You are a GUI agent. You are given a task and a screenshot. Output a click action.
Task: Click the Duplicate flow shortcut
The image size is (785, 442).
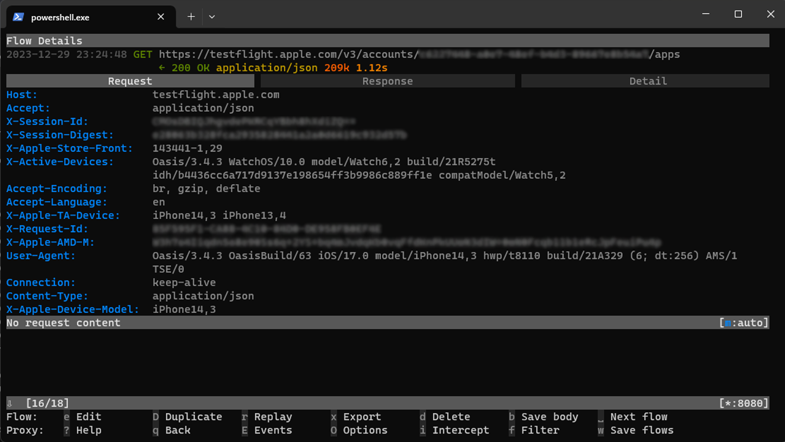(x=187, y=417)
